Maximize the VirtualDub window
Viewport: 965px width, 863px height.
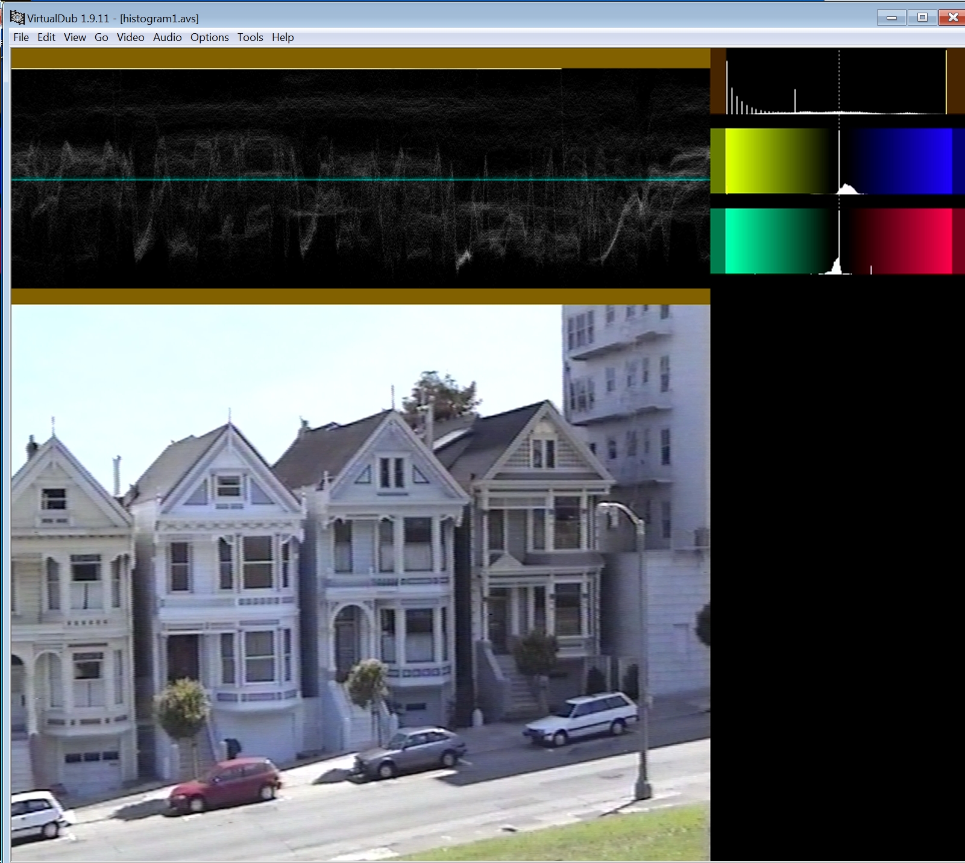tap(922, 17)
